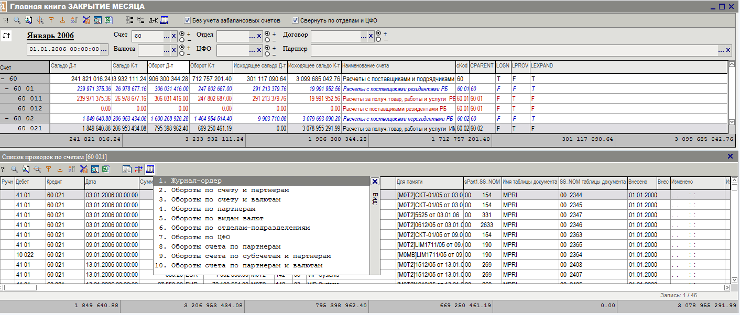Image resolution: width=740 pixels, height=315 pixels.
Task: Click active blue table view icon in postings toolbar
Action: (150, 170)
